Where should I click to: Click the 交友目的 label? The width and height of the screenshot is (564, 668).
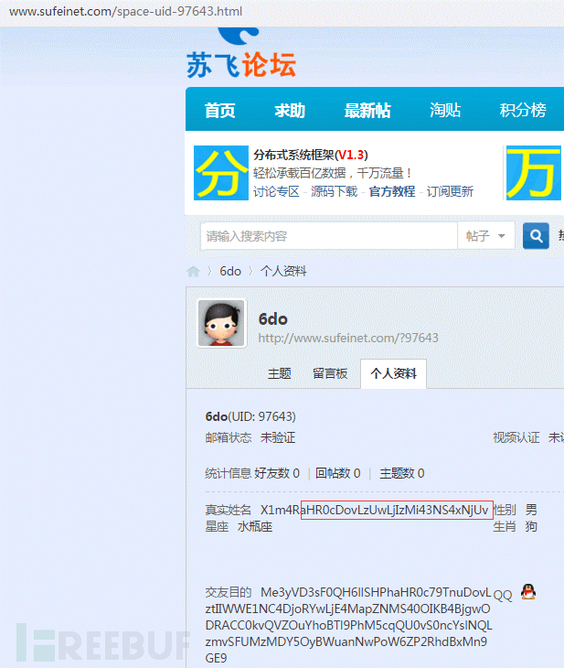229,592
